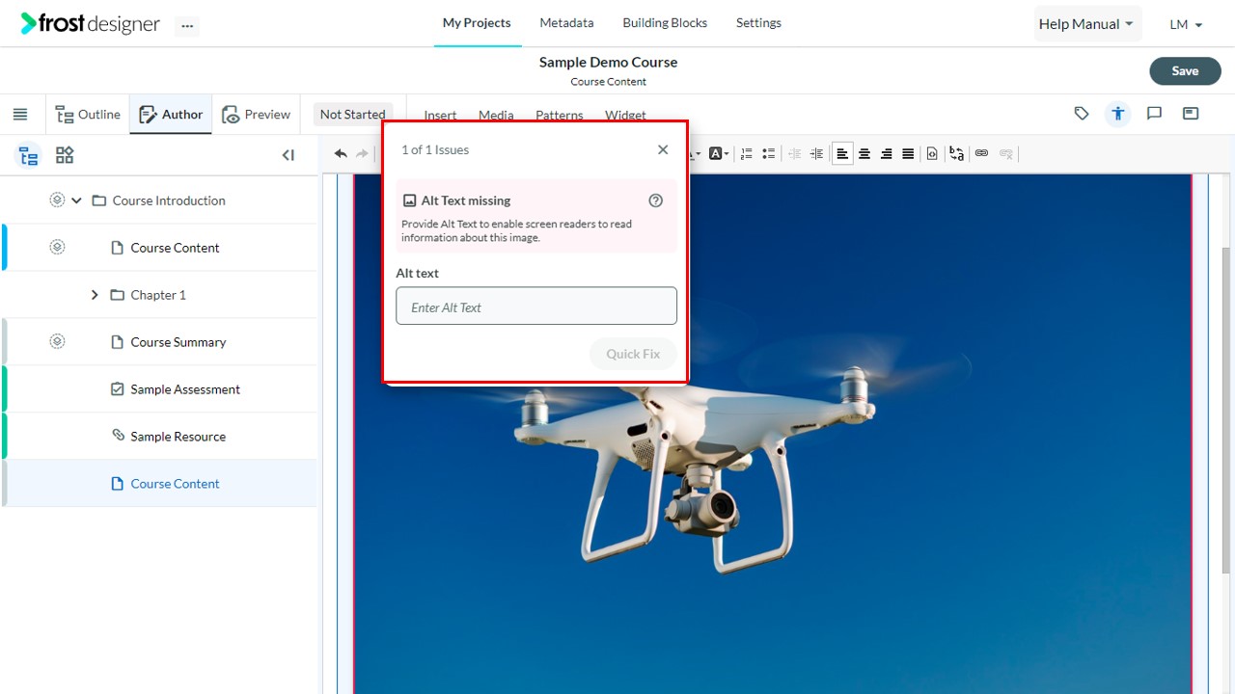Select Chapter 1 in the outline
This screenshot has height=694, width=1235.
pyautogui.click(x=158, y=295)
